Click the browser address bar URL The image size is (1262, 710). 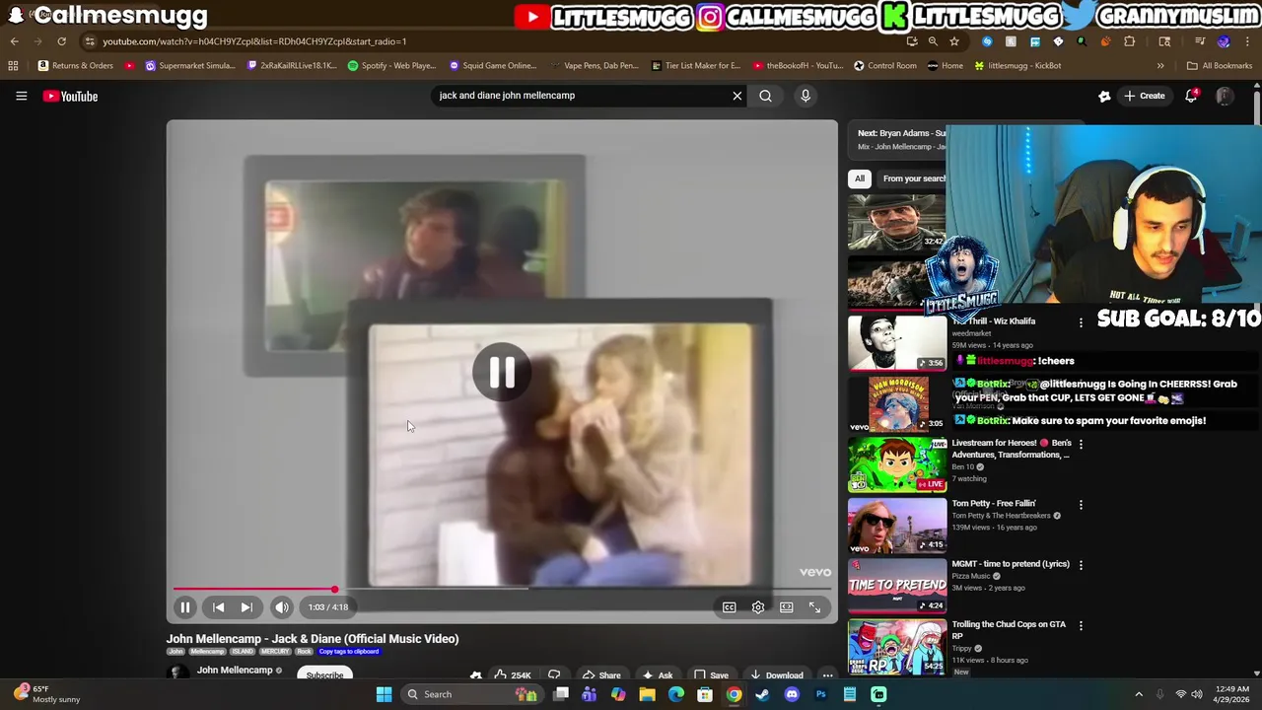pos(254,41)
